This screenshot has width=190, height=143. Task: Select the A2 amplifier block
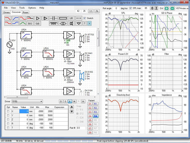coord(69,35)
